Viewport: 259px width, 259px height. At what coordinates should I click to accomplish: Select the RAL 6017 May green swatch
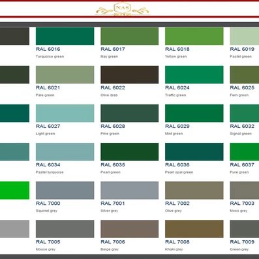[130, 36]
